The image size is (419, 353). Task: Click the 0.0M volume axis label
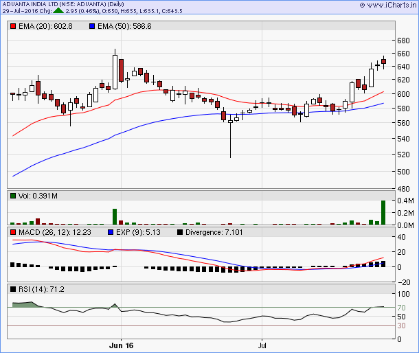(405, 225)
